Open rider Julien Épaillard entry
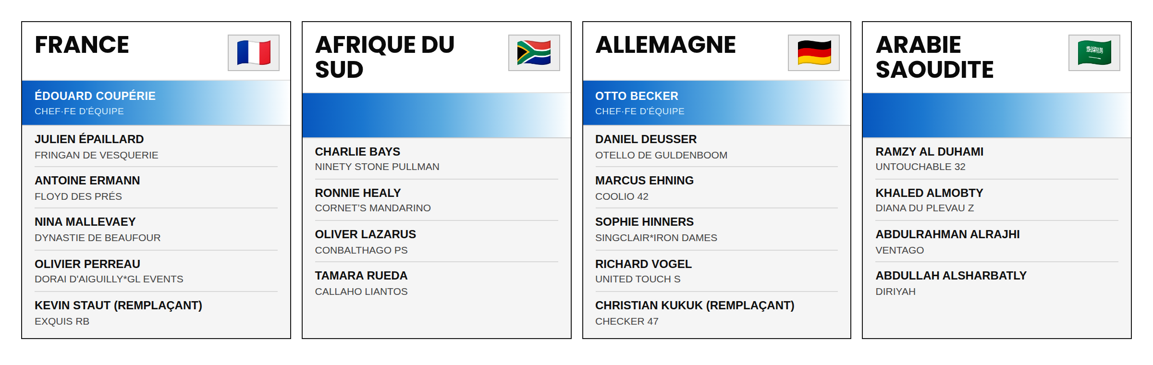The width and height of the screenshot is (1153, 365). tap(156, 146)
